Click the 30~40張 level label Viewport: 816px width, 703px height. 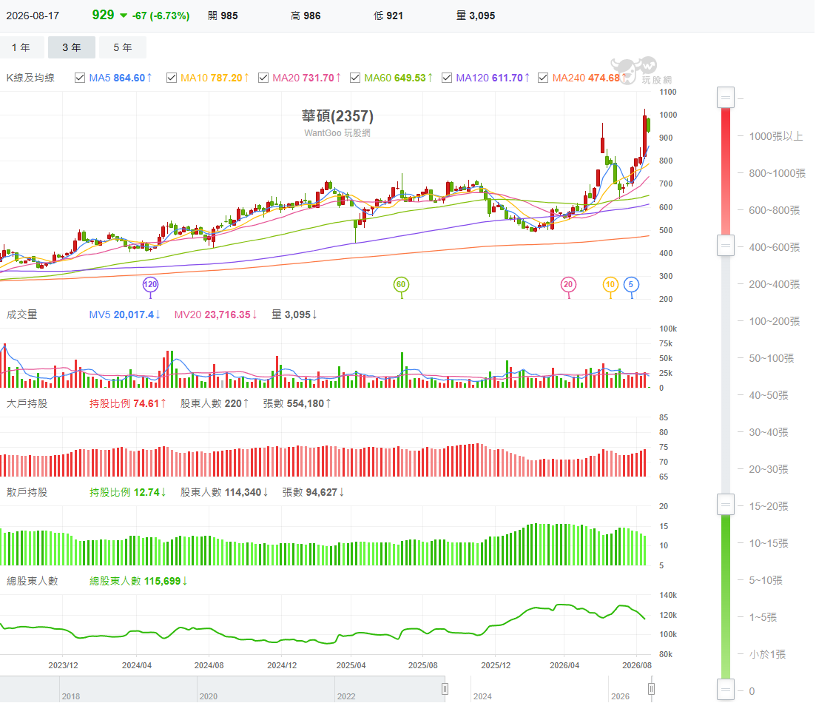[769, 432]
